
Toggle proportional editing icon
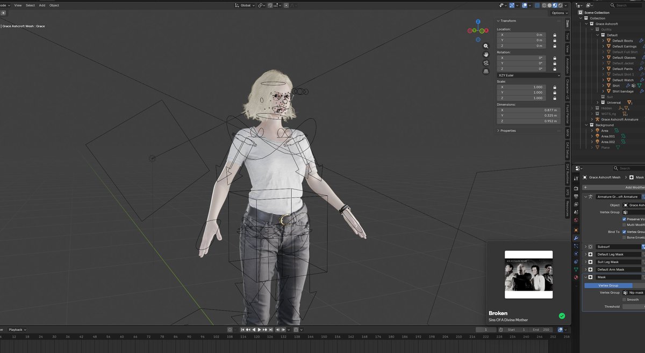[x=286, y=5]
